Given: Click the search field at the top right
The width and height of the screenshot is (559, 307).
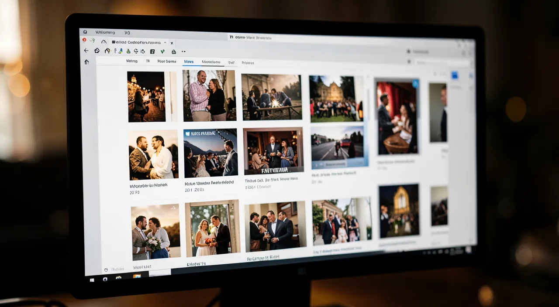Looking at the screenshot, I should click(x=441, y=63).
